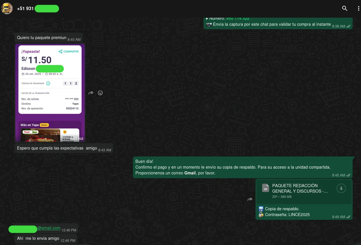
Task: Click the 'Envía la captura' message bubble
Action: point(272,25)
